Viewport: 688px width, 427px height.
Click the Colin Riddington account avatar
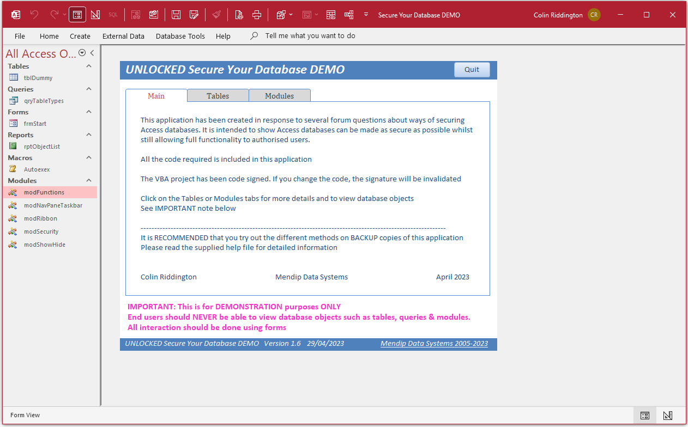click(594, 15)
